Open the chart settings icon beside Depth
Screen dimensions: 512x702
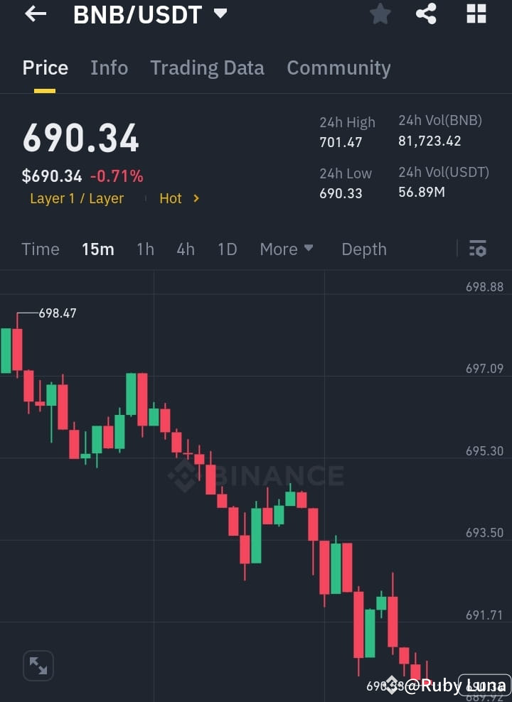pos(477,249)
